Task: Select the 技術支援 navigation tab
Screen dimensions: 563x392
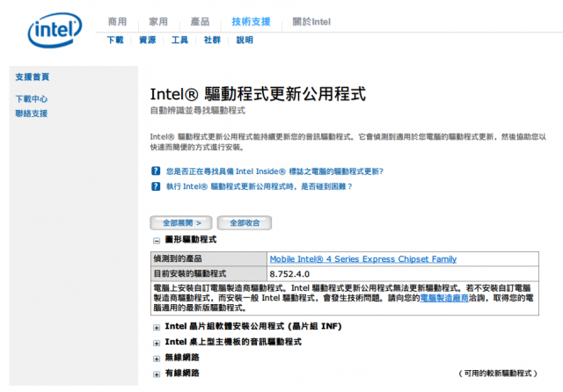Action: (x=251, y=21)
